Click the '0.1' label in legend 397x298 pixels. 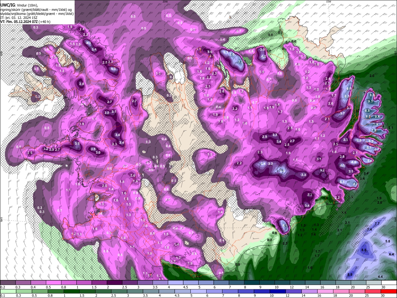pyautogui.click(x=2, y=296)
